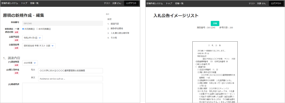Click the (1)調達年度 field label
Screen dimensions: 285x103
13,62
